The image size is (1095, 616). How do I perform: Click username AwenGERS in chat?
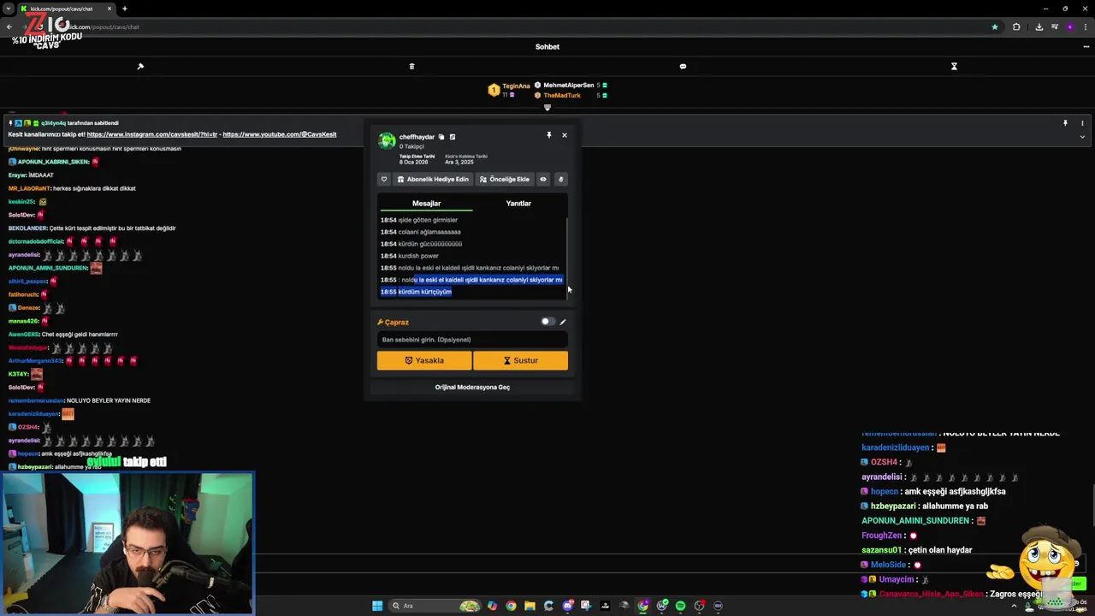(23, 334)
